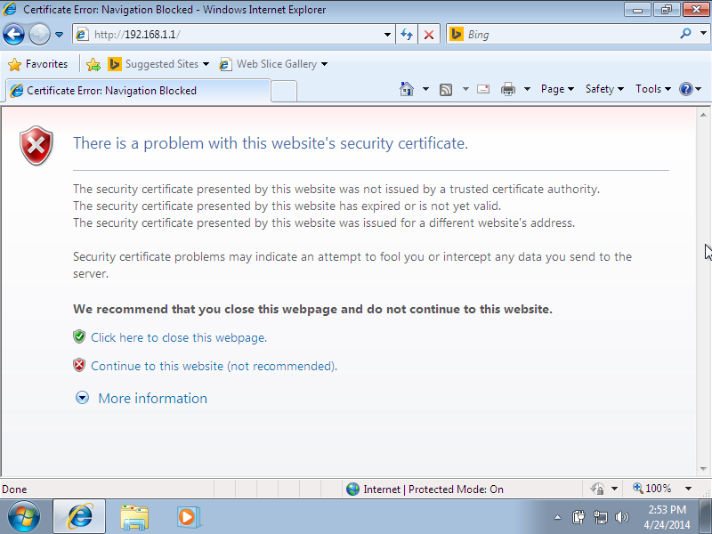Click the page scrollbar up arrow

click(x=703, y=116)
